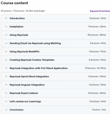Screen dimensions: 110x114
Task: Select Keycloak Angular Integration title
Action: tap(27, 85)
